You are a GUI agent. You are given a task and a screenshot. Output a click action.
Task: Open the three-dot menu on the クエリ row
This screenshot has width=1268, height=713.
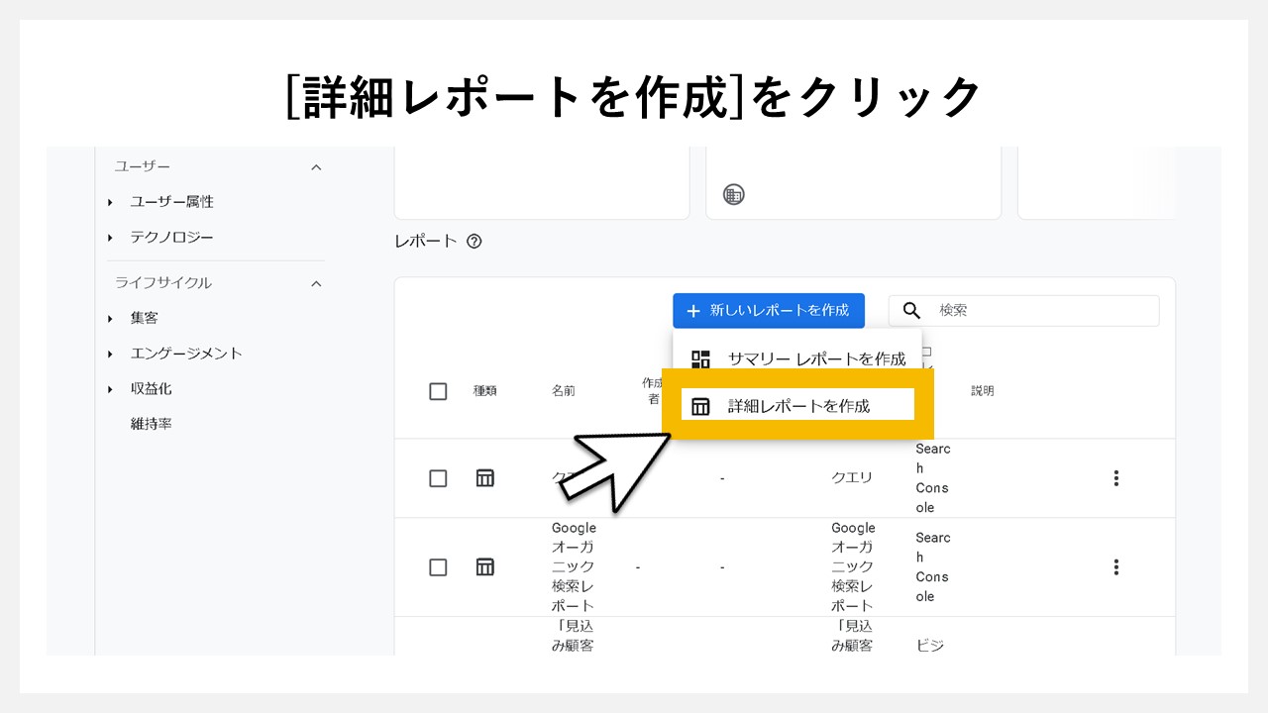tap(1115, 477)
